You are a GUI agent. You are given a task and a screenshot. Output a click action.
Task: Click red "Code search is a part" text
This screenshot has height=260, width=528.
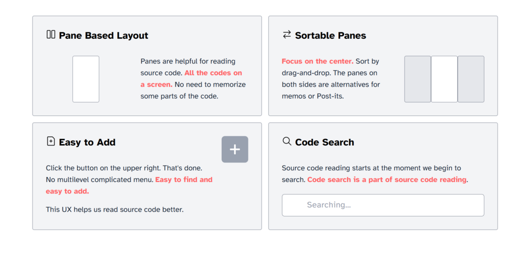(x=387, y=180)
